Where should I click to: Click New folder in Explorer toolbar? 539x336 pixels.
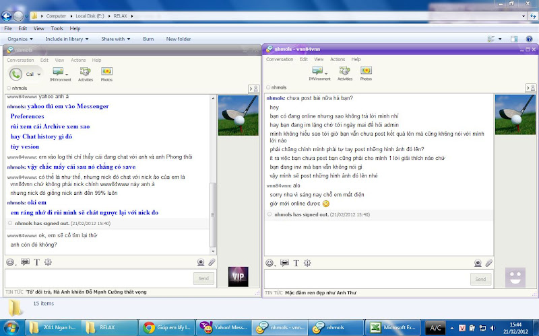pos(179,39)
